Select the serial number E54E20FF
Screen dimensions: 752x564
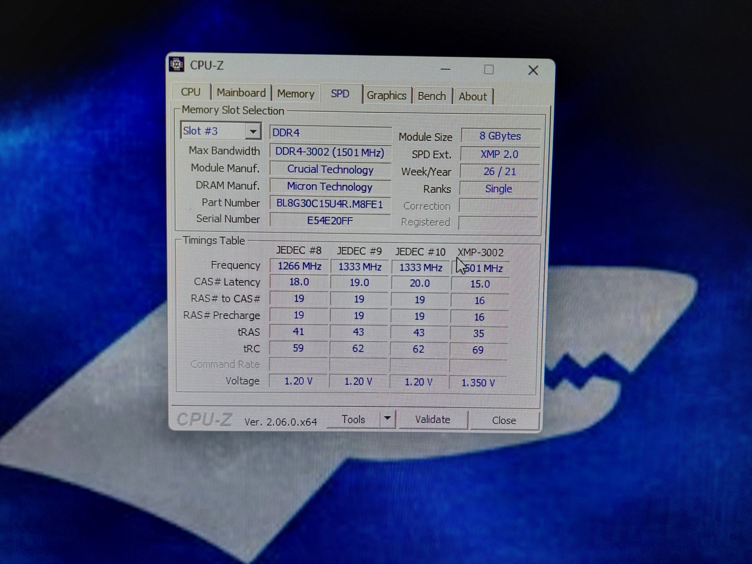point(330,220)
